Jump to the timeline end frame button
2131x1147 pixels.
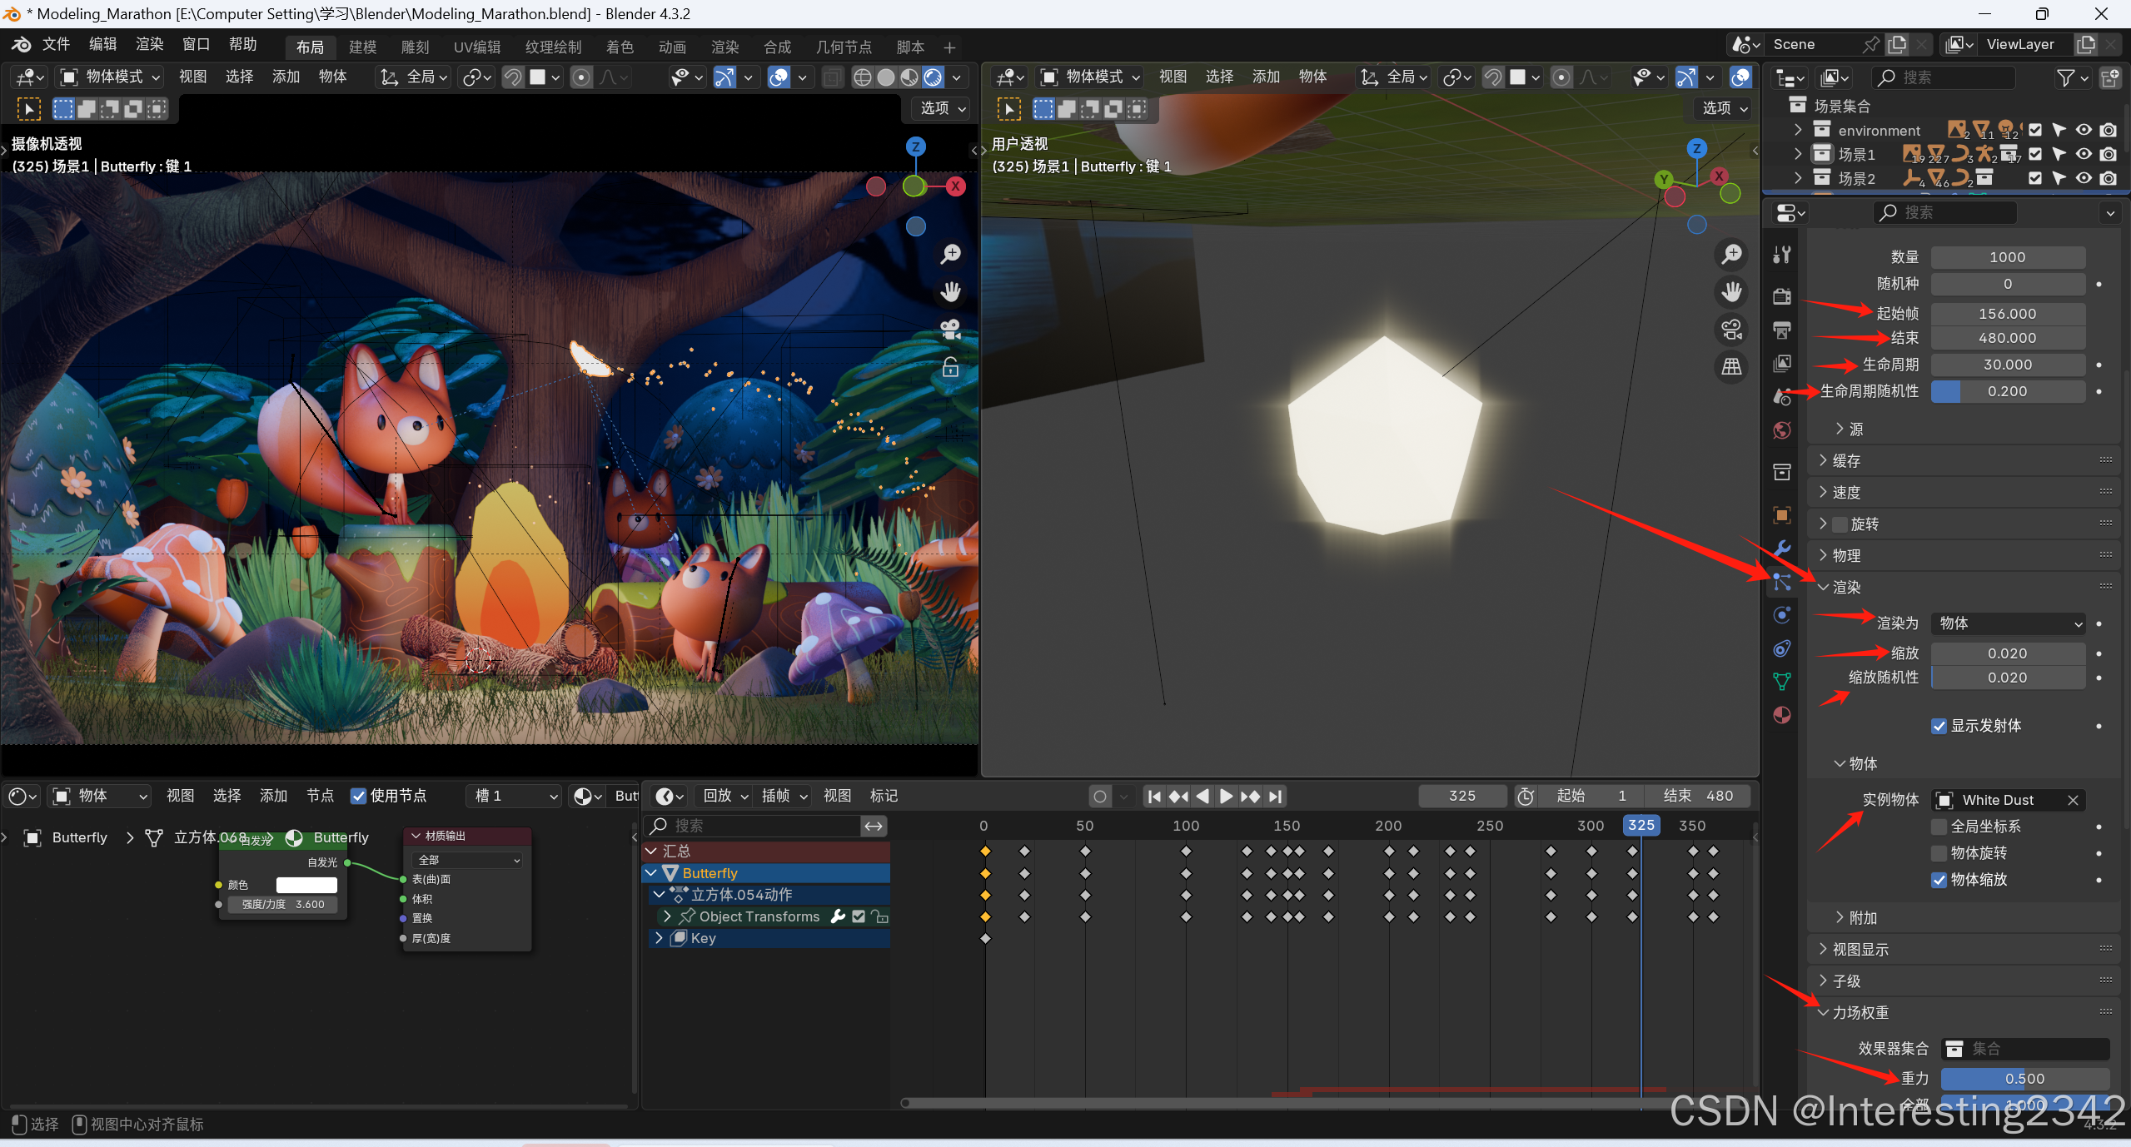(1275, 797)
